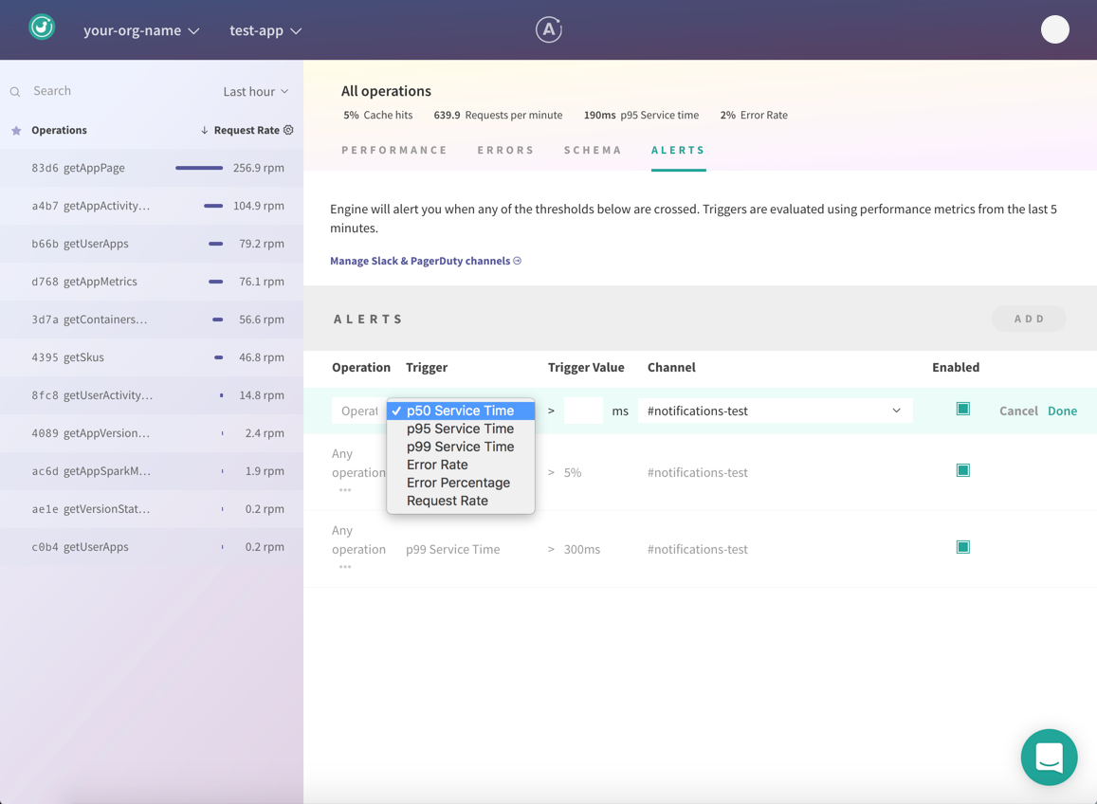Click the trigger value ms input box
1097x804 pixels.
click(x=583, y=411)
